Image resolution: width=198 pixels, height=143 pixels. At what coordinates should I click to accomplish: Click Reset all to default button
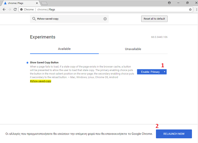(x=154, y=19)
